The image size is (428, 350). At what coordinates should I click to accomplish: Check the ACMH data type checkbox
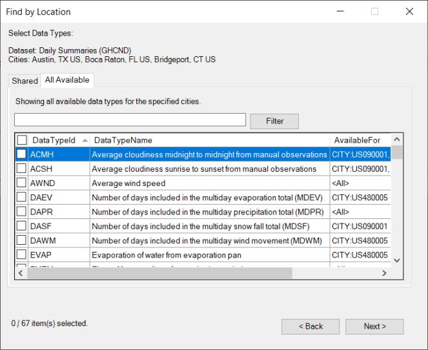point(22,154)
